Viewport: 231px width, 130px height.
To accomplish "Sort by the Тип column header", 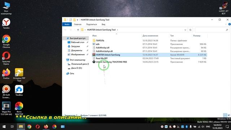I will click(172, 36).
